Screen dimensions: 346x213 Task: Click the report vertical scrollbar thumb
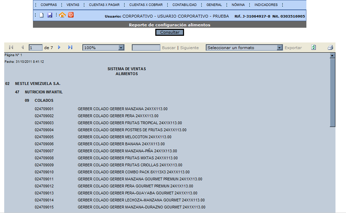[332, 93]
